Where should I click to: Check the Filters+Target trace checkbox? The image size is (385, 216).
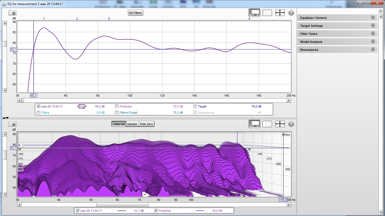(x=117, y=113)
